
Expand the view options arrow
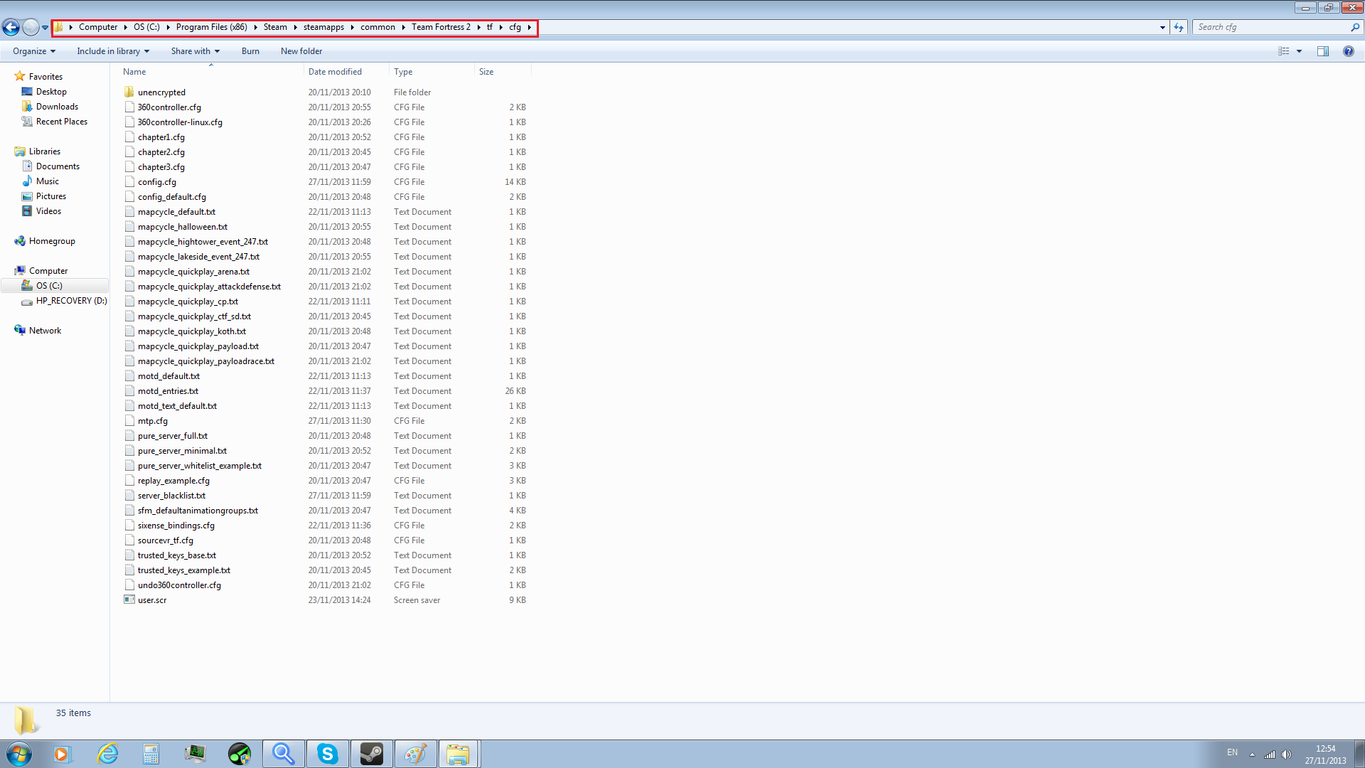coord(1299,51)
